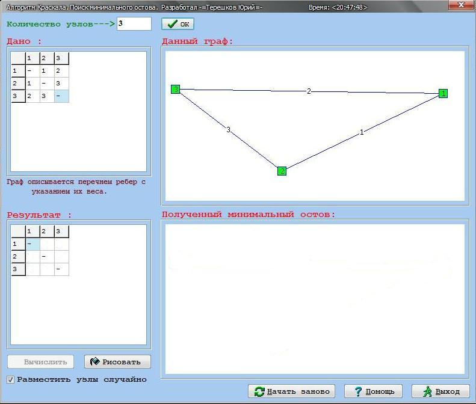
Task: Click Дано table row header 3
Action: point(18,96)
